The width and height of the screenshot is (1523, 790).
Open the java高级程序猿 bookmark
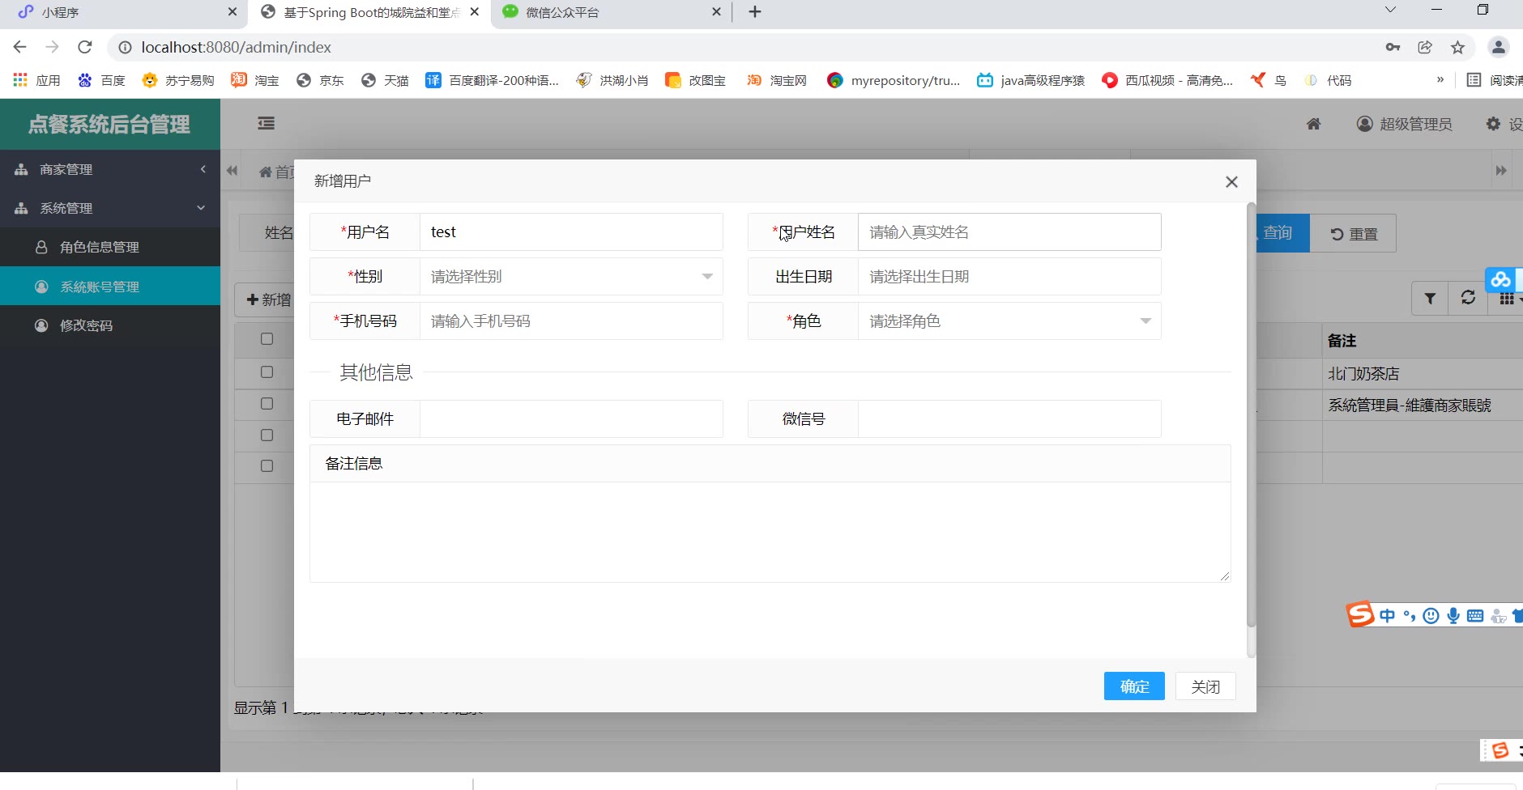click(x=1031, y=80)
